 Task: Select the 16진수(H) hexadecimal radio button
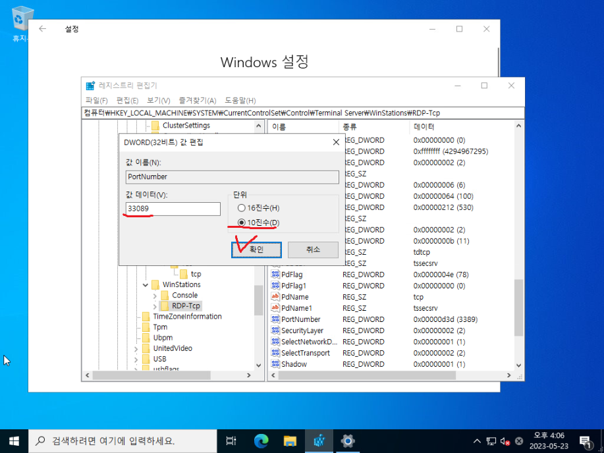tap(242, 208)
